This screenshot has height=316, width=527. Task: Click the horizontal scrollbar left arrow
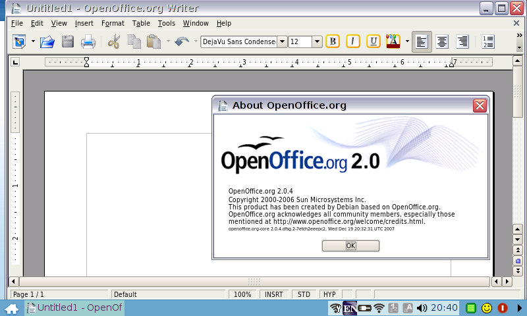14,281
